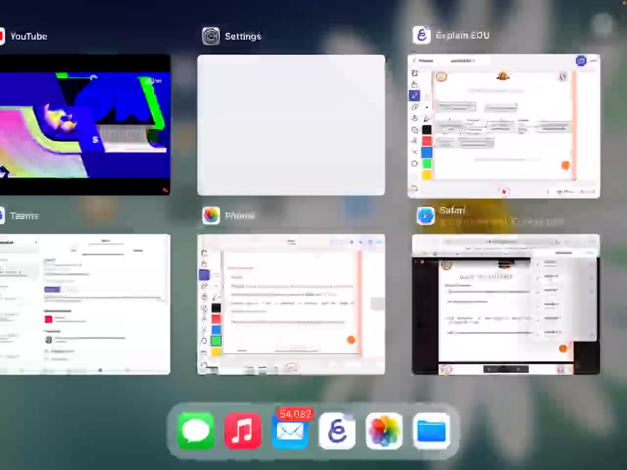Viewport: 627px width, 470px height.
Task: Select the Photos app preview card
Action: click(291, 305)
